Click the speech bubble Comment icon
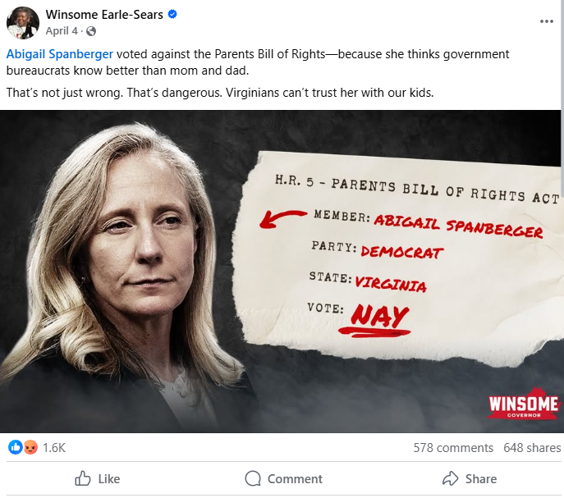564x498 pixels. pyautogui.click(x=253, y=478)
